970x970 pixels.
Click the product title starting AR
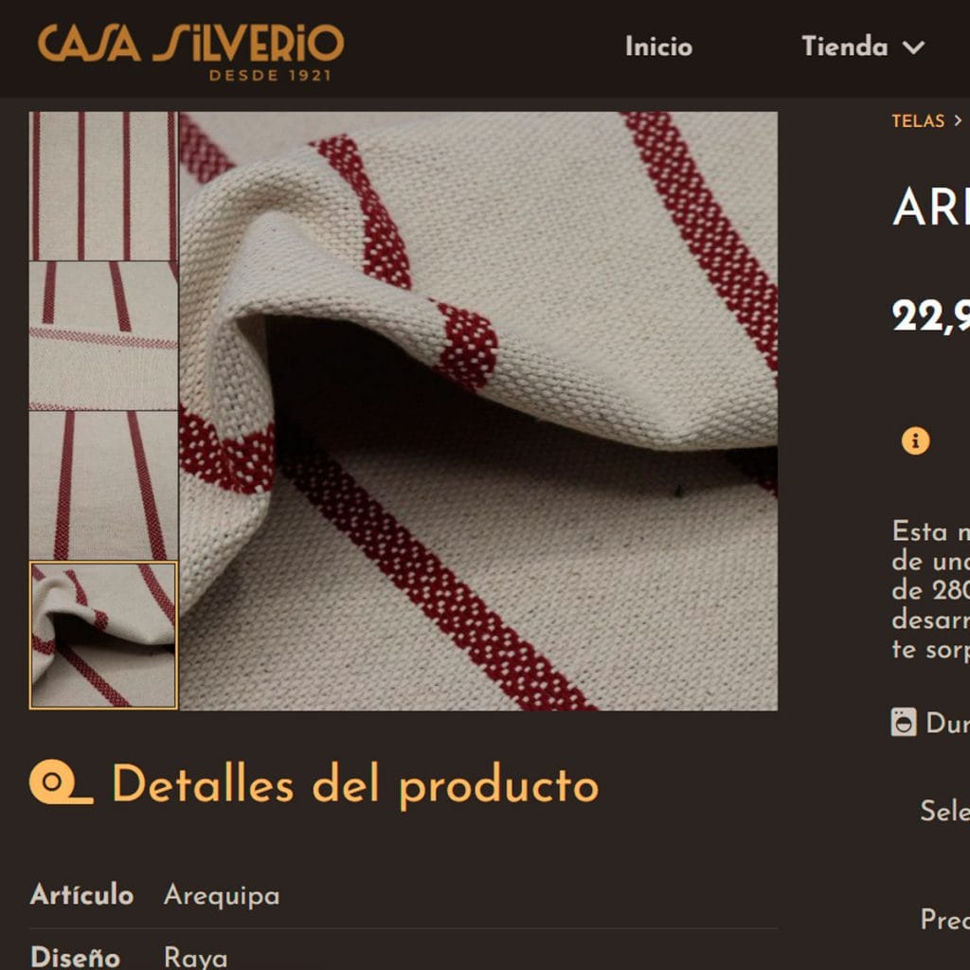point(930,207)
